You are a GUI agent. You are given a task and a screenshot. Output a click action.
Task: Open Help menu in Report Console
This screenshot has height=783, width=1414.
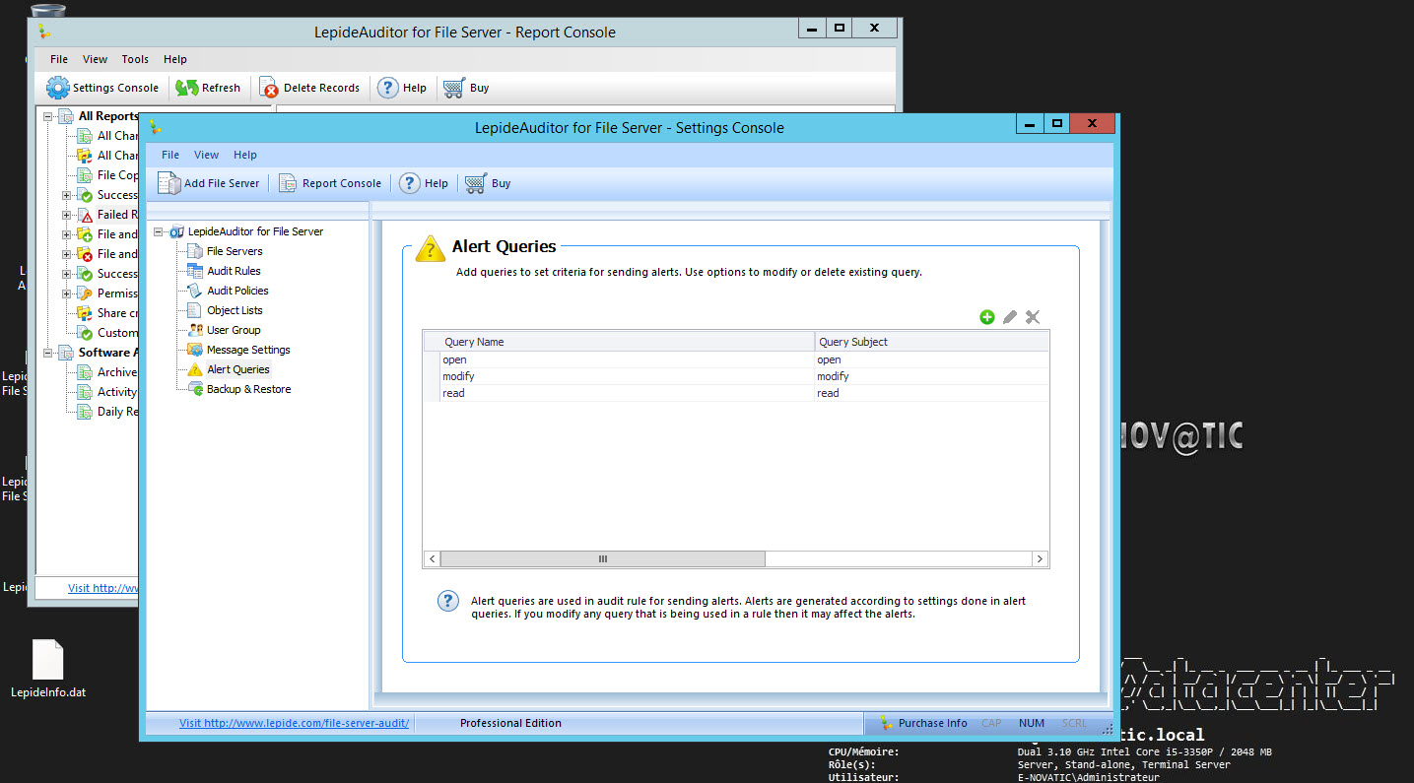point(175,59)
